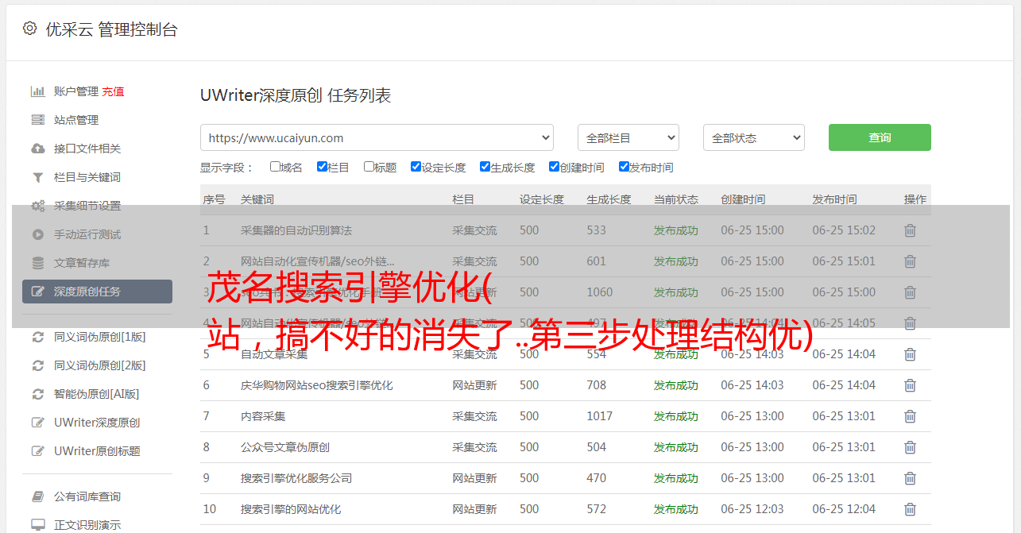Click the monitor icon for 正文识别演示
This screenshot has height=533, width=1021.
click(x=37, y=525)
